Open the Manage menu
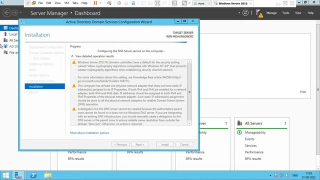The height and width of the screenshot is (180, 320). (271, 13)
